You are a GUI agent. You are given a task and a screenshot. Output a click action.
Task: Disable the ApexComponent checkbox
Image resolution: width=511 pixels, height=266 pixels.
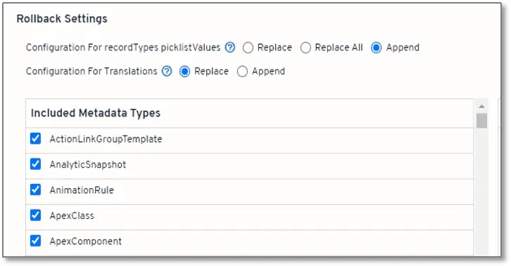tap(35, 241)
